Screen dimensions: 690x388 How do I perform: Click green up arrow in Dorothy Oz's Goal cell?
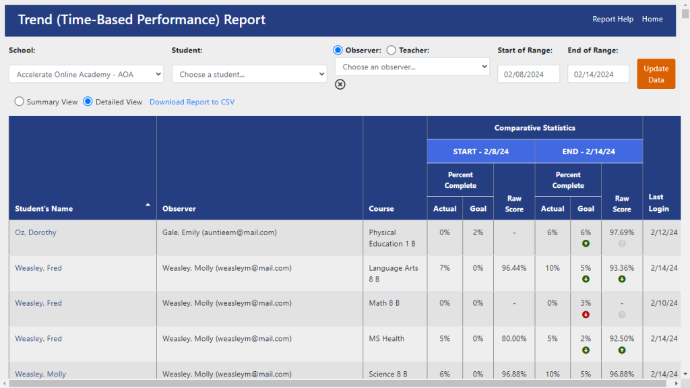pos(586,243)
